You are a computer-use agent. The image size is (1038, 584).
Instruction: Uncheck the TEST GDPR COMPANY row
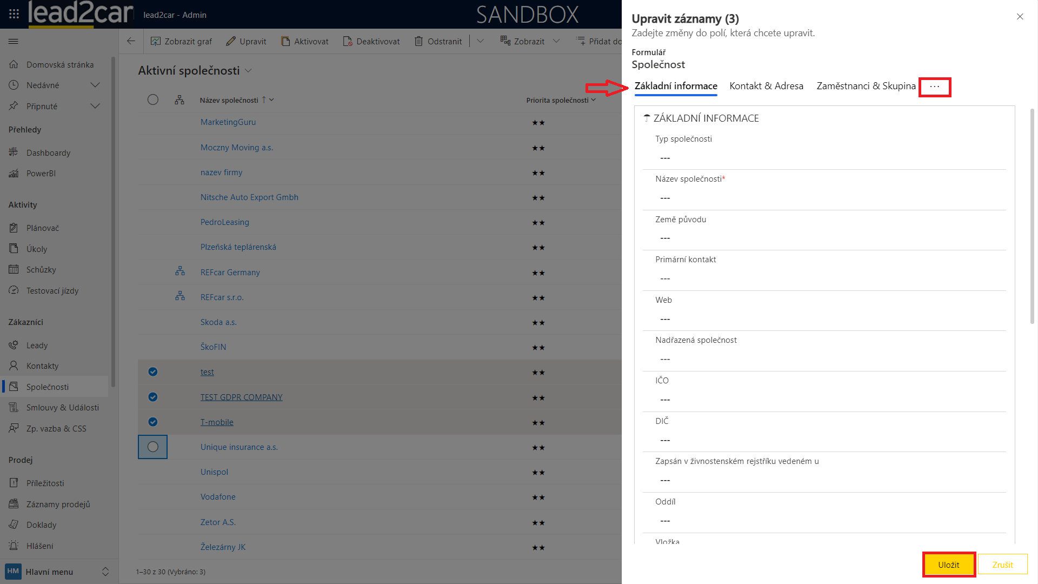153,397
